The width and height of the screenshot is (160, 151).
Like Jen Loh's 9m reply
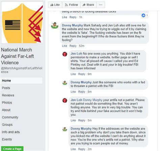coord(73,74)
